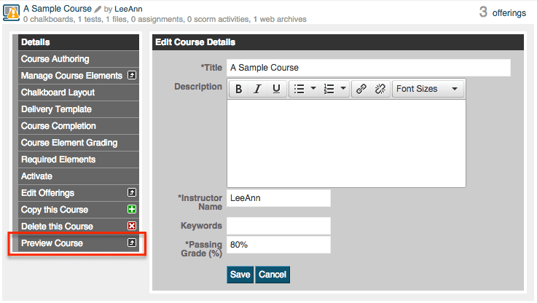The width and height of the screenshot is (537, 303).
Task: Cancel editing course details
Action: 273,275
